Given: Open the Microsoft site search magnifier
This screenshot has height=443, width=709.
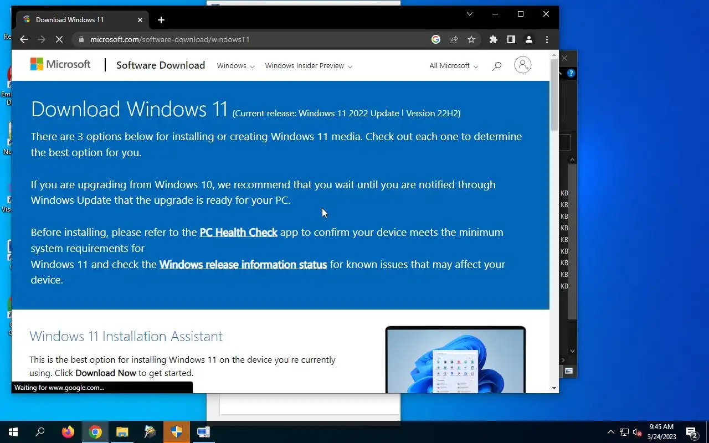Looking at the screenshot, I should coord(497,66).
